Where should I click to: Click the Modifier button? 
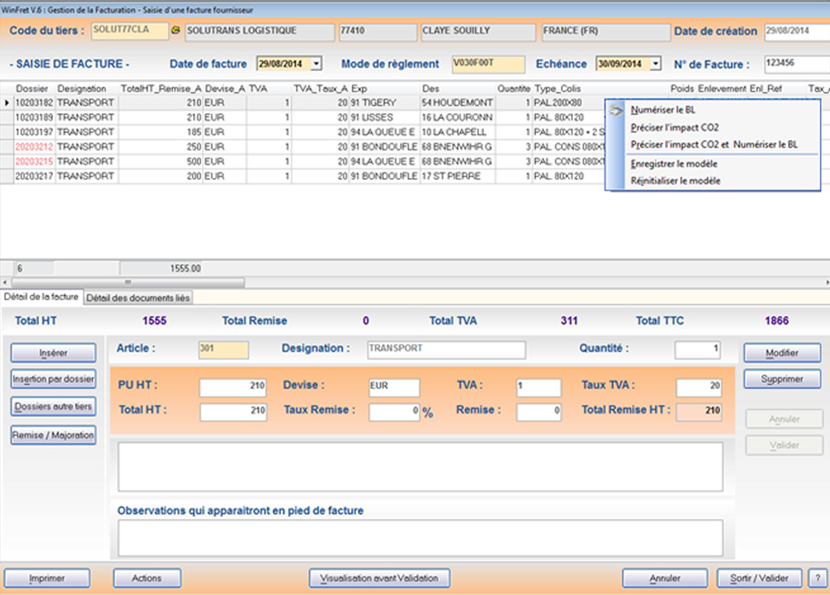[783, 352]
